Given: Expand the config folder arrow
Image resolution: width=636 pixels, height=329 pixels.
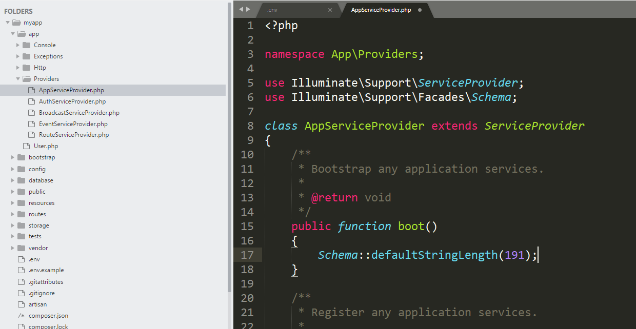Looking at the screenshot, I should (13, 169).
